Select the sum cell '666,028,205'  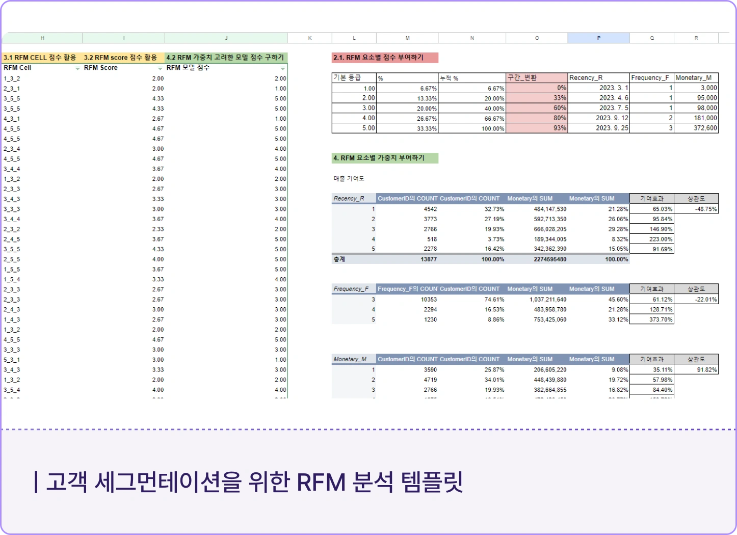537,229
